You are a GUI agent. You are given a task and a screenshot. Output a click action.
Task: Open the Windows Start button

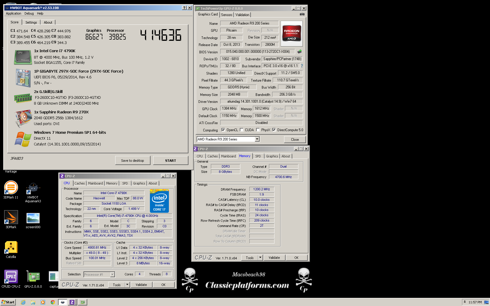coord(8,302)
